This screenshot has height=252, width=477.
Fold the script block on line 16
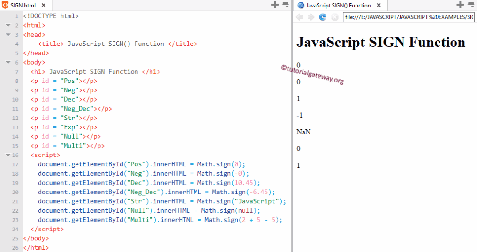(8, 155)
